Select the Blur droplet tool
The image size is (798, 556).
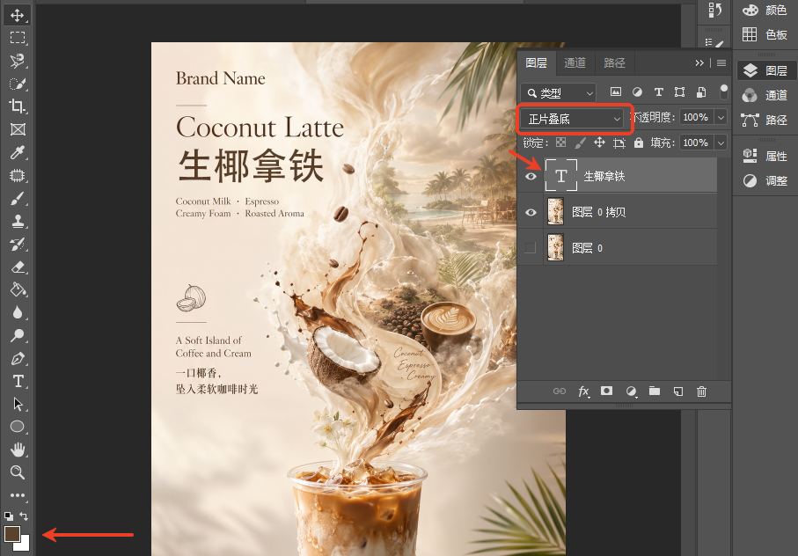coord(18,312)
